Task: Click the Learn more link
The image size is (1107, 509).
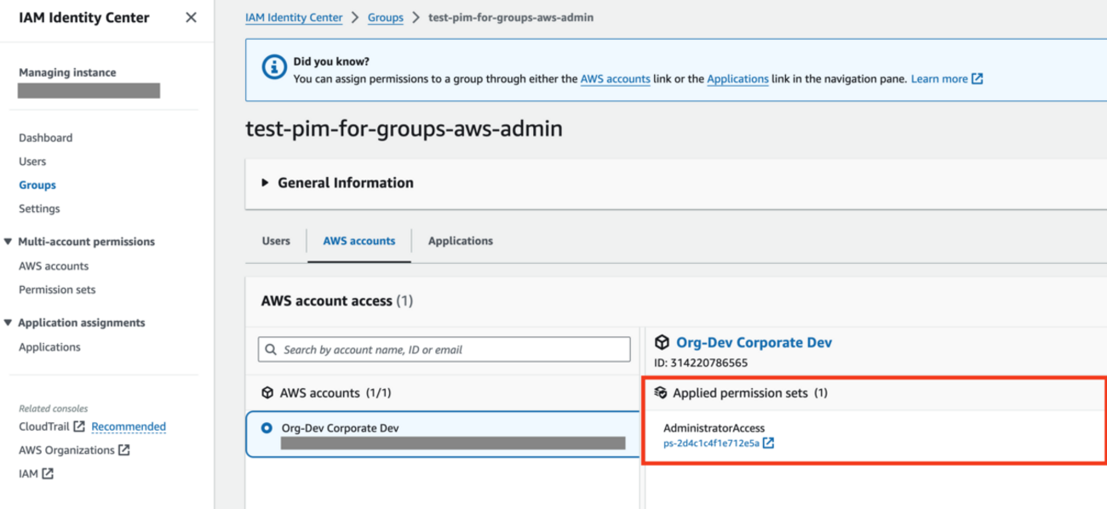Action: coord(939,79)
